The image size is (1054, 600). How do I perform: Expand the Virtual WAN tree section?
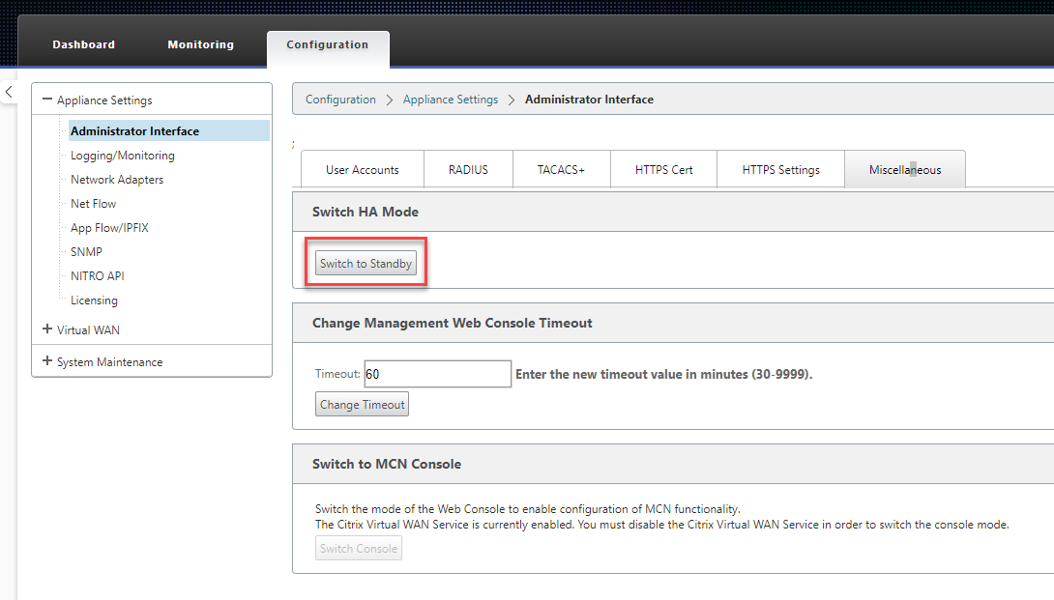[47, 329]
